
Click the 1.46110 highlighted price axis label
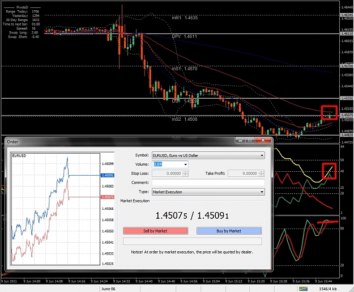pyautogui.click(x=347, y=33)
